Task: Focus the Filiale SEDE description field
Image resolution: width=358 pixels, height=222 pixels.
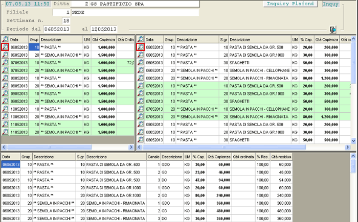Action: pos(135,12)
